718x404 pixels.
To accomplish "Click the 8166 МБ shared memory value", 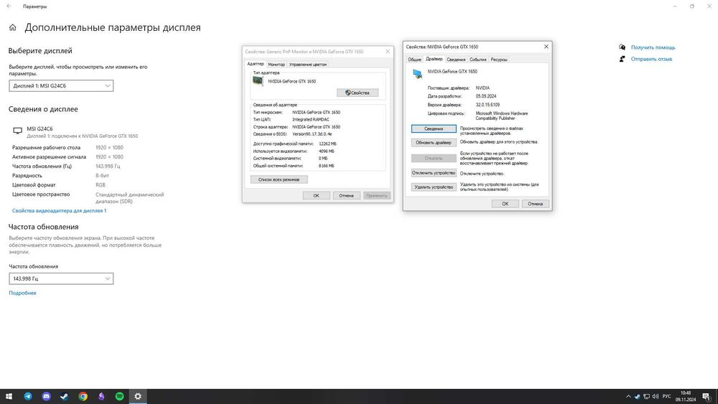I will pyautogui.click(x=327, y=166).
